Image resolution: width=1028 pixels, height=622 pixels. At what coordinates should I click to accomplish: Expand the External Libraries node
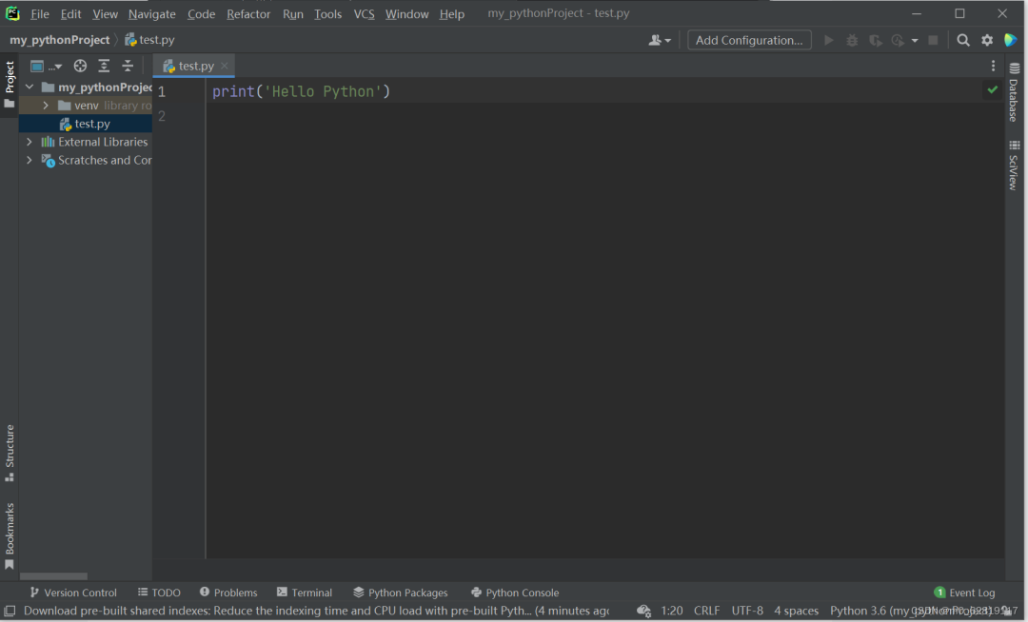click(x=30, y=142)
